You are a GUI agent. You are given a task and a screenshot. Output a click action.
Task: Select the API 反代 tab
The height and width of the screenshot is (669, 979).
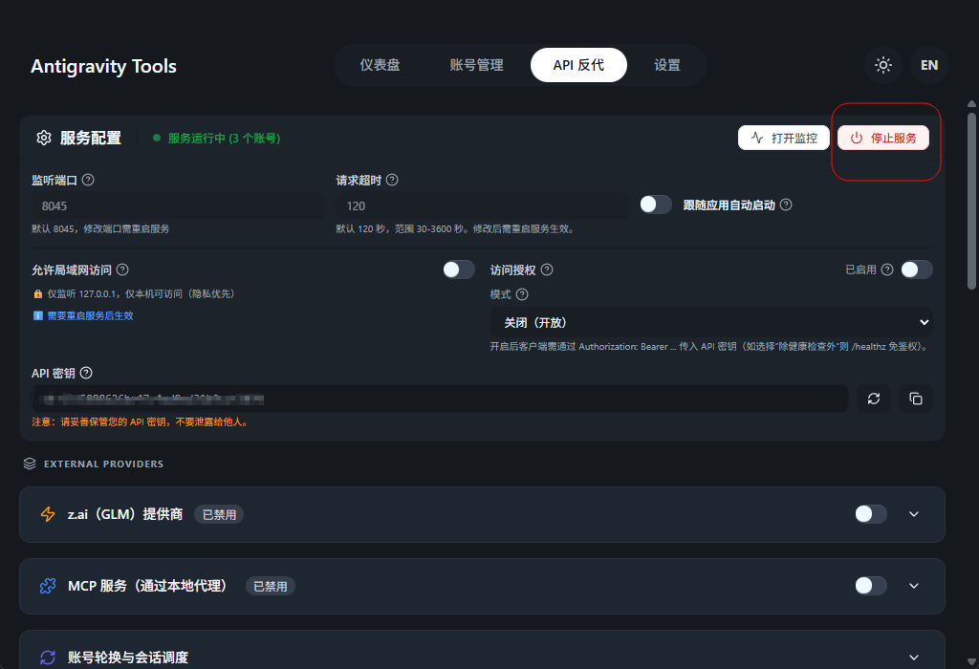click(x=578, y=65)
